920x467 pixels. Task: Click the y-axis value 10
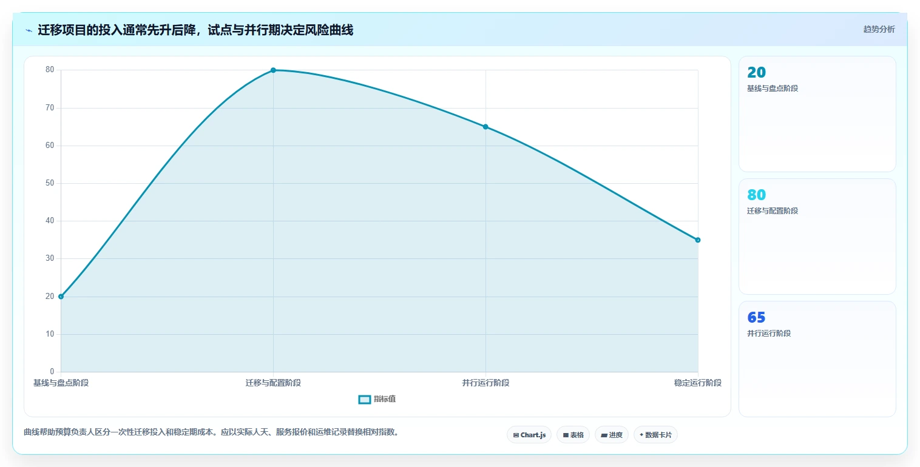pyautogui.click(x=50, y=334)
